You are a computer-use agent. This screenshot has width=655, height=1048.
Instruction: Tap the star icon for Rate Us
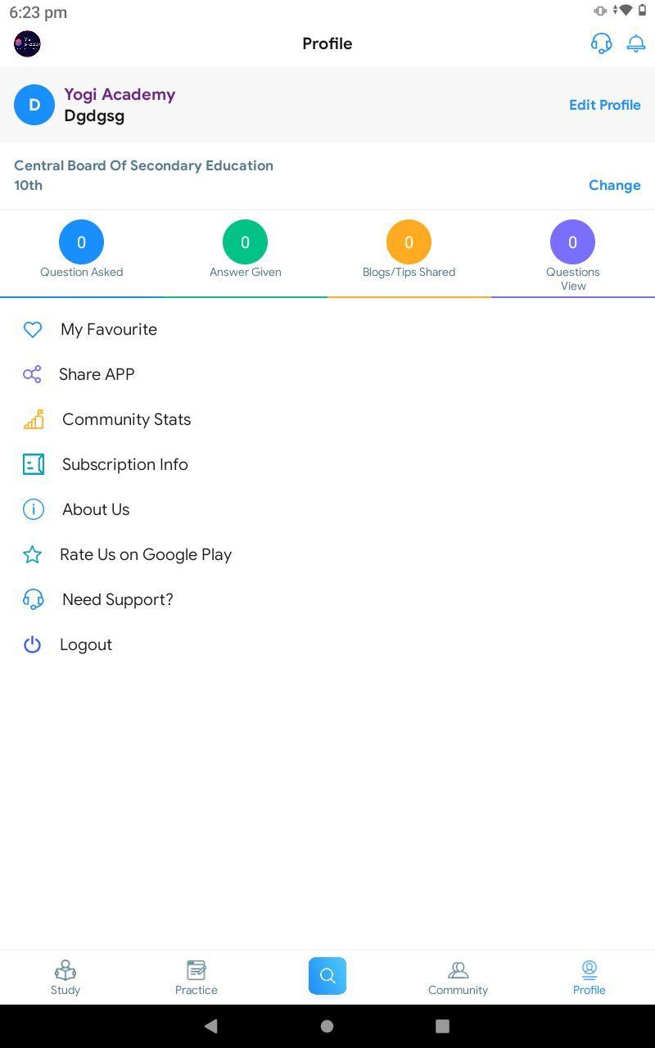point(32,554)
